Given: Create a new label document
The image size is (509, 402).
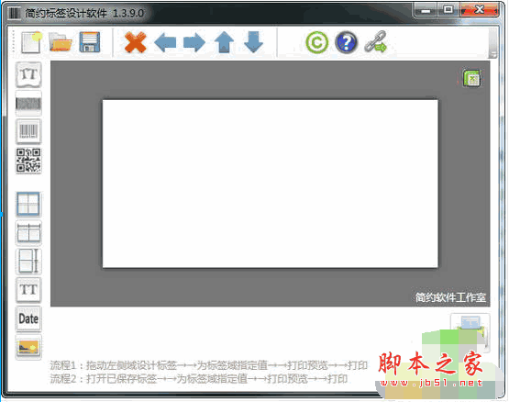Looking at the screenshot, I should click(x=31, y=42).
